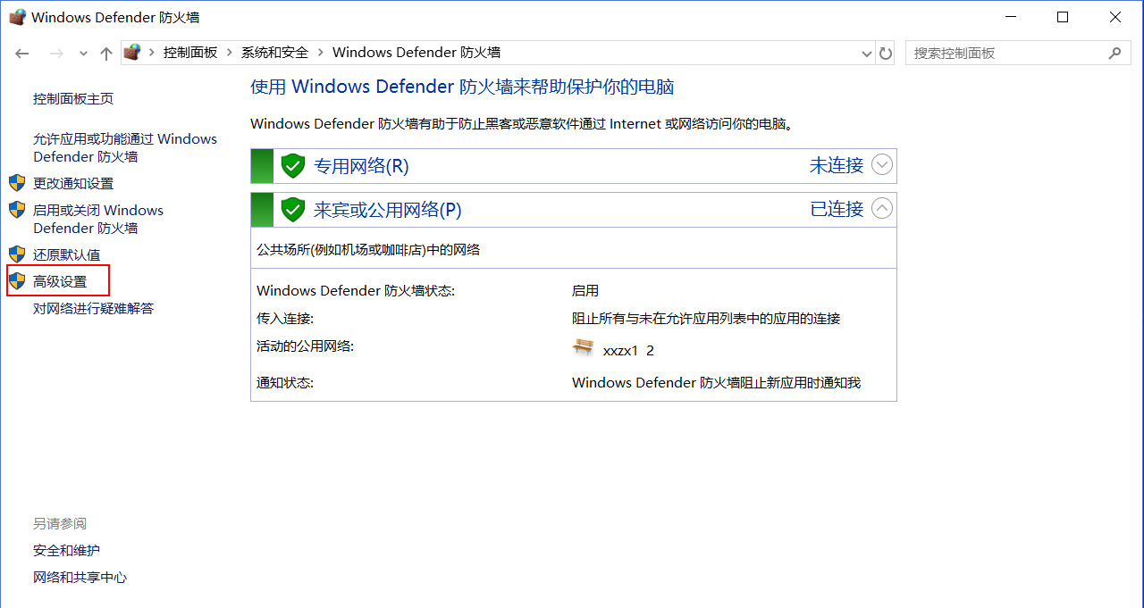Click the magnifier search icon
This screenshot has height=608, width=1144.
tap(1115, 53)
